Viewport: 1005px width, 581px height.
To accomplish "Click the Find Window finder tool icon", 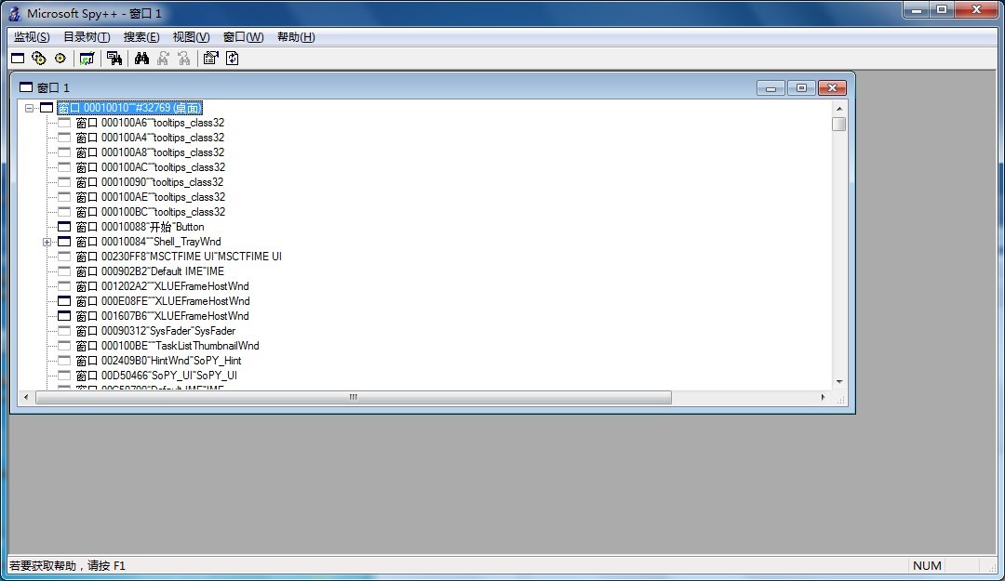I will click(x=114, y=59).
